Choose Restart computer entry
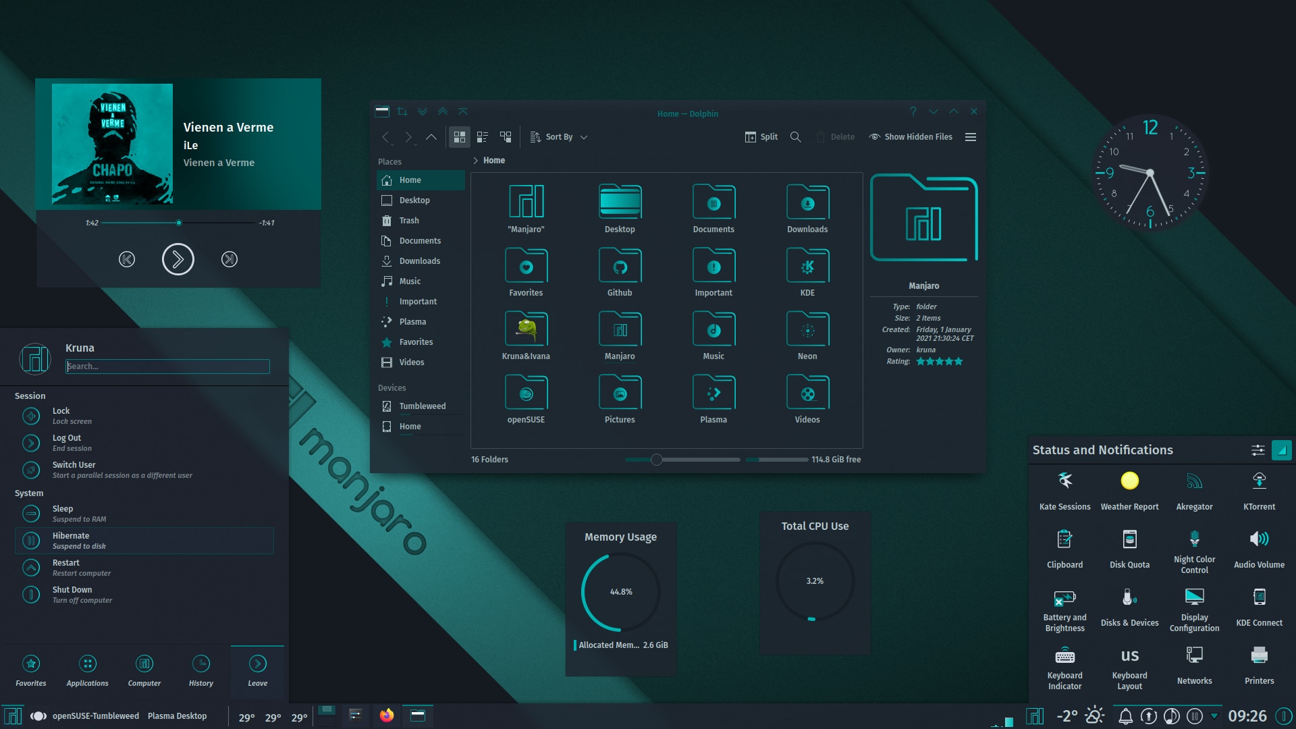 (x=144, y=568)
